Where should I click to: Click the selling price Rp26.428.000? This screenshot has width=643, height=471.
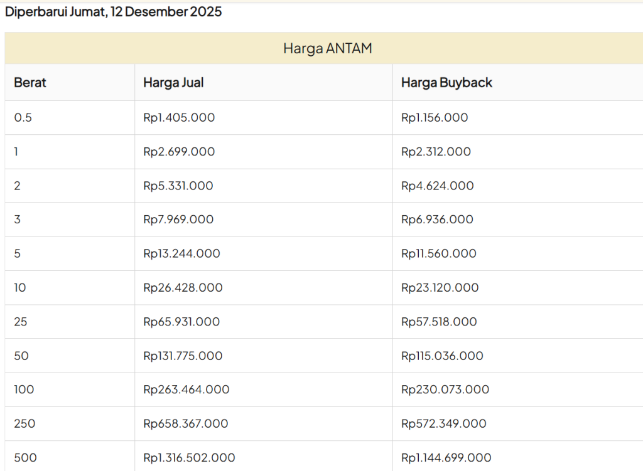click(x=183, y=288)
